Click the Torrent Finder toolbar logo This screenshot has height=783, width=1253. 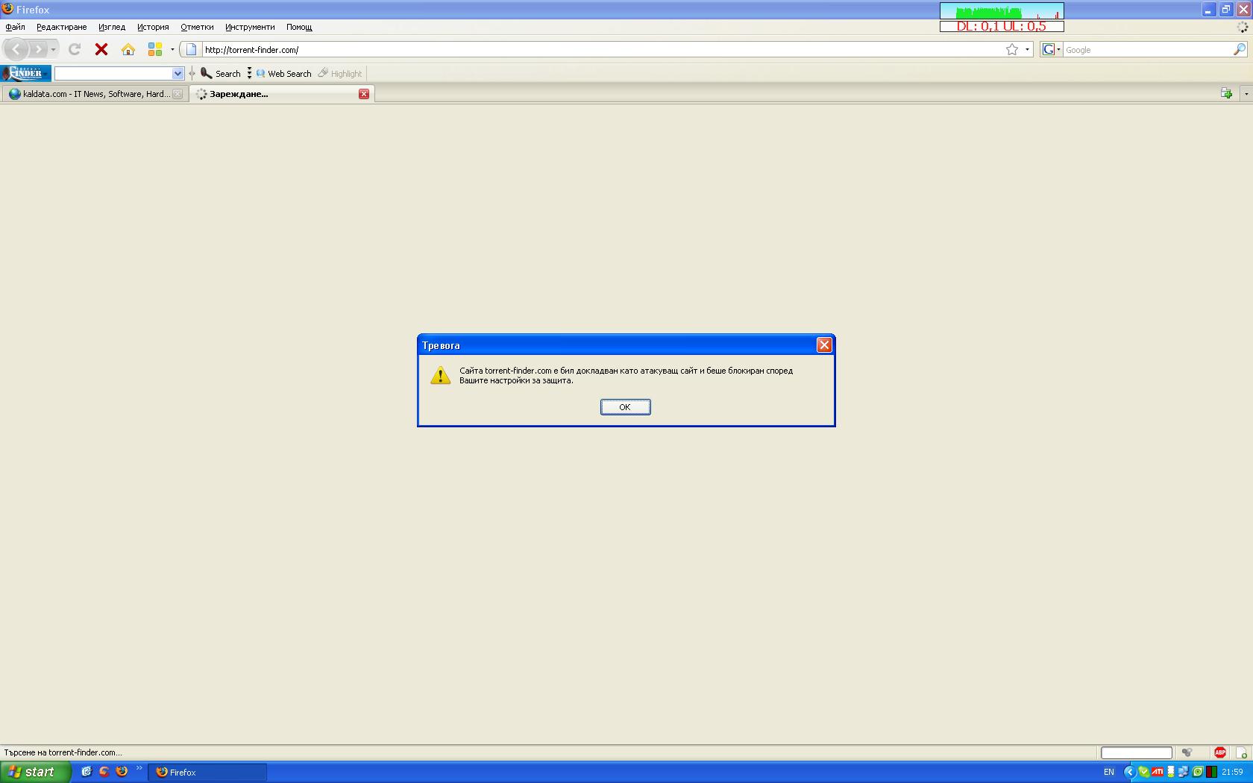pos(26,73)
